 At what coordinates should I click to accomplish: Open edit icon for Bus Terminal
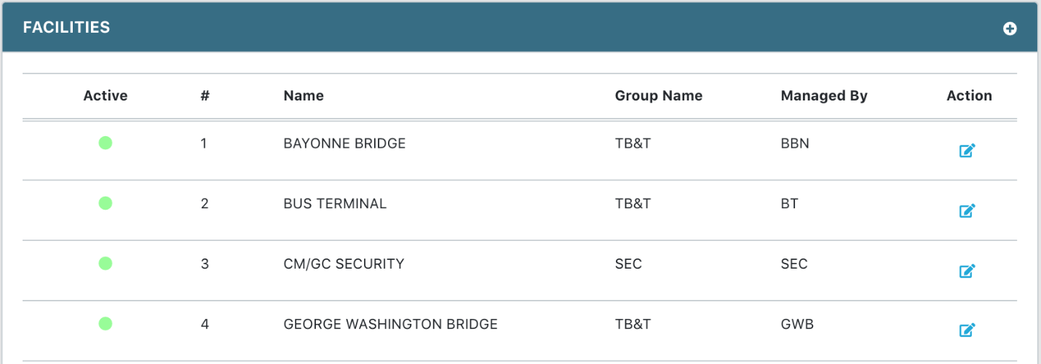click(x=967, y=211)
